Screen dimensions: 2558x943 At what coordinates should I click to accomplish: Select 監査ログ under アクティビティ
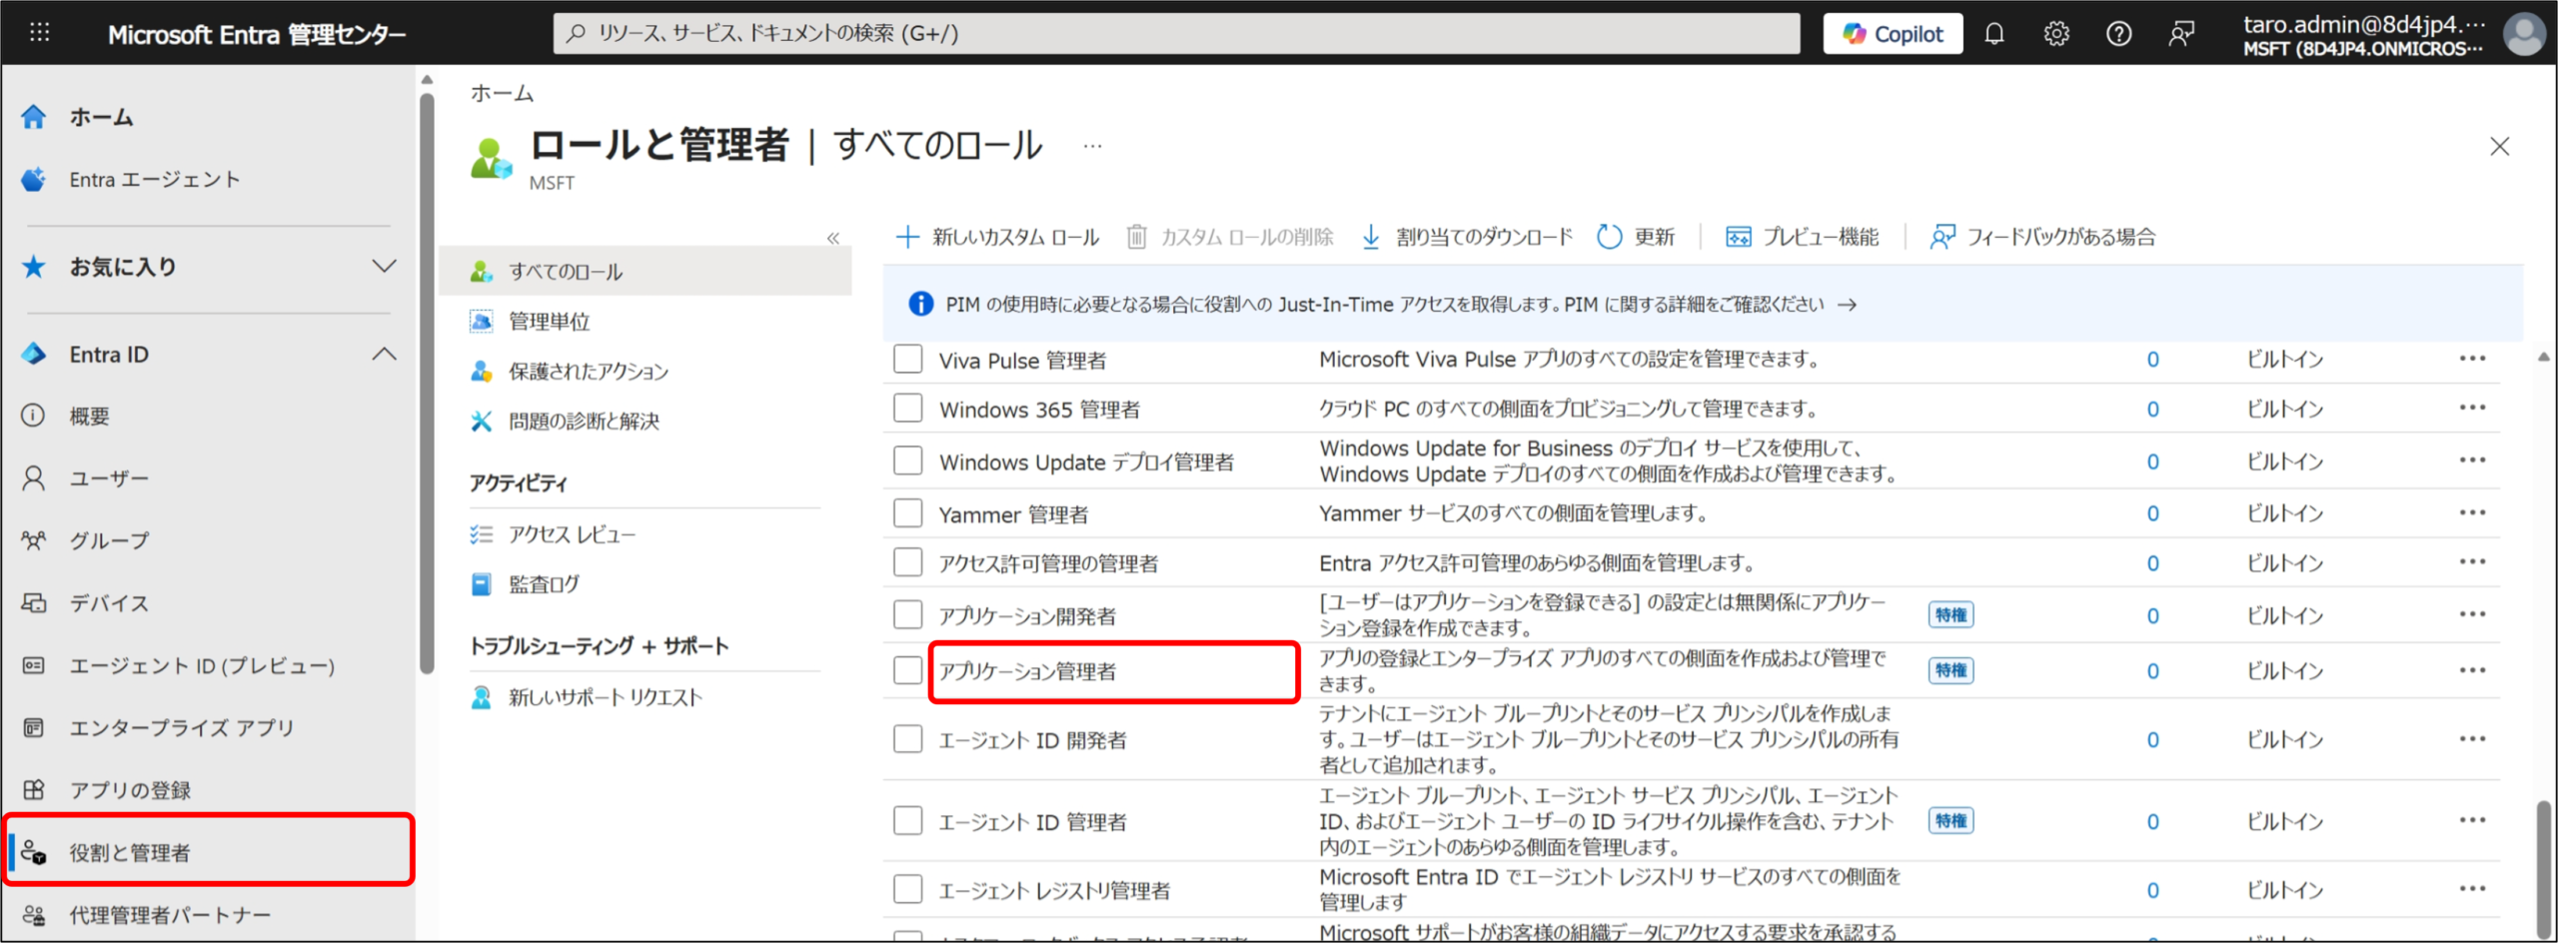point(544,584)
